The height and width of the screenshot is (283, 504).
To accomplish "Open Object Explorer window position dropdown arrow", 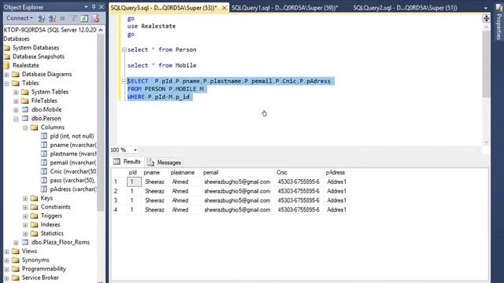I will click(x=86, y=7).
